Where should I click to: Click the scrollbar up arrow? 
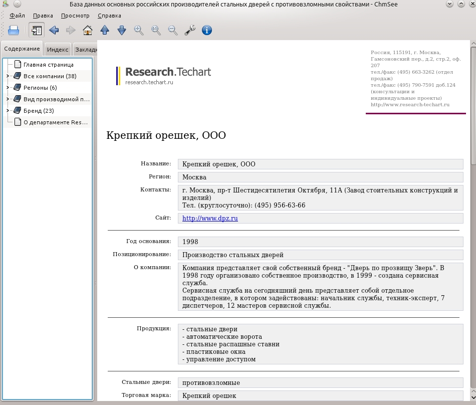pyautogui.click(x=473, y=44)
